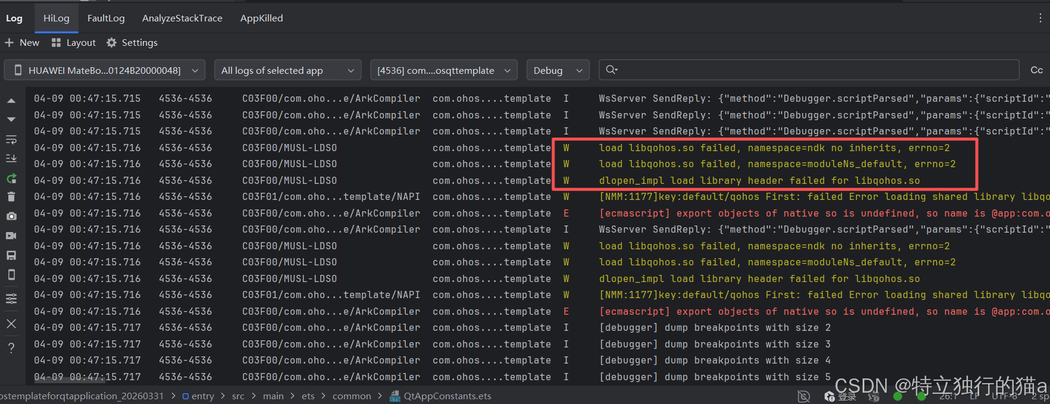Start screen recording with video camera icon
This screenshot has height=404, width=1050.
pos(11,236)
